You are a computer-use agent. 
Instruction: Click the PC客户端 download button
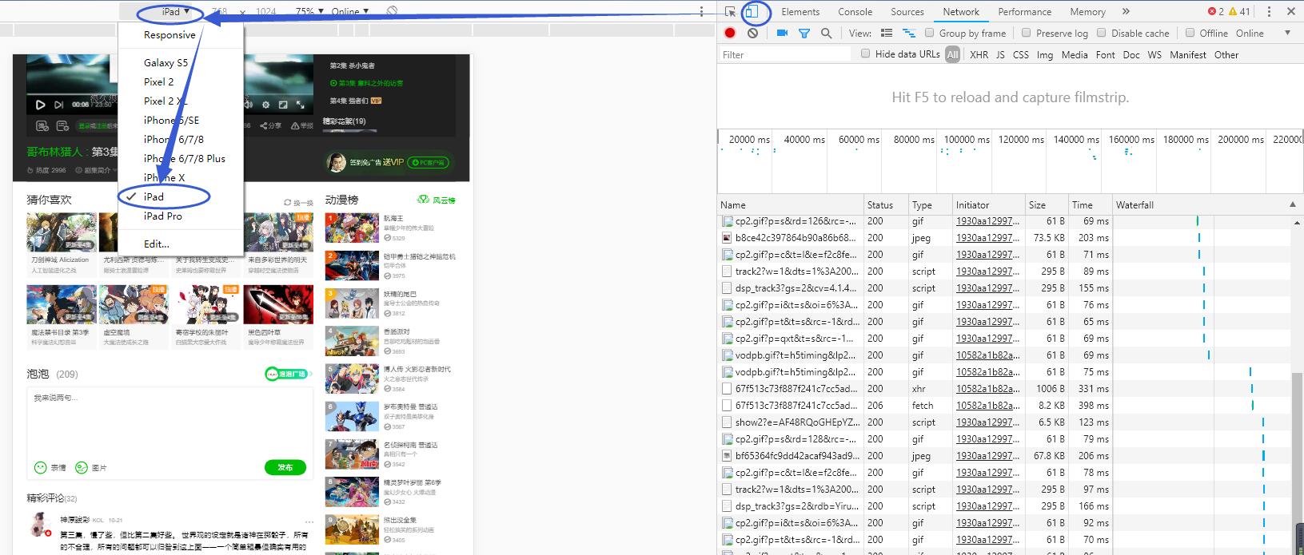click(x=428, y=162)
